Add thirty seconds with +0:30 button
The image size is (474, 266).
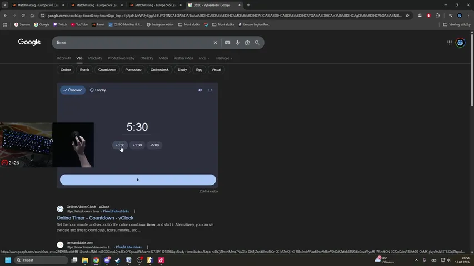pos(120,145)
